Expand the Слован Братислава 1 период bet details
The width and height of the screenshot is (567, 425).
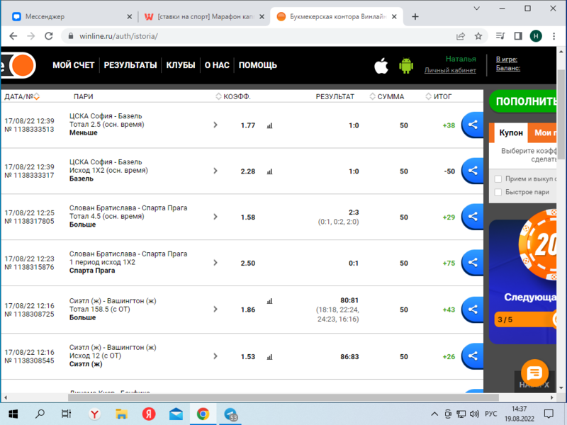pos(215,263)
